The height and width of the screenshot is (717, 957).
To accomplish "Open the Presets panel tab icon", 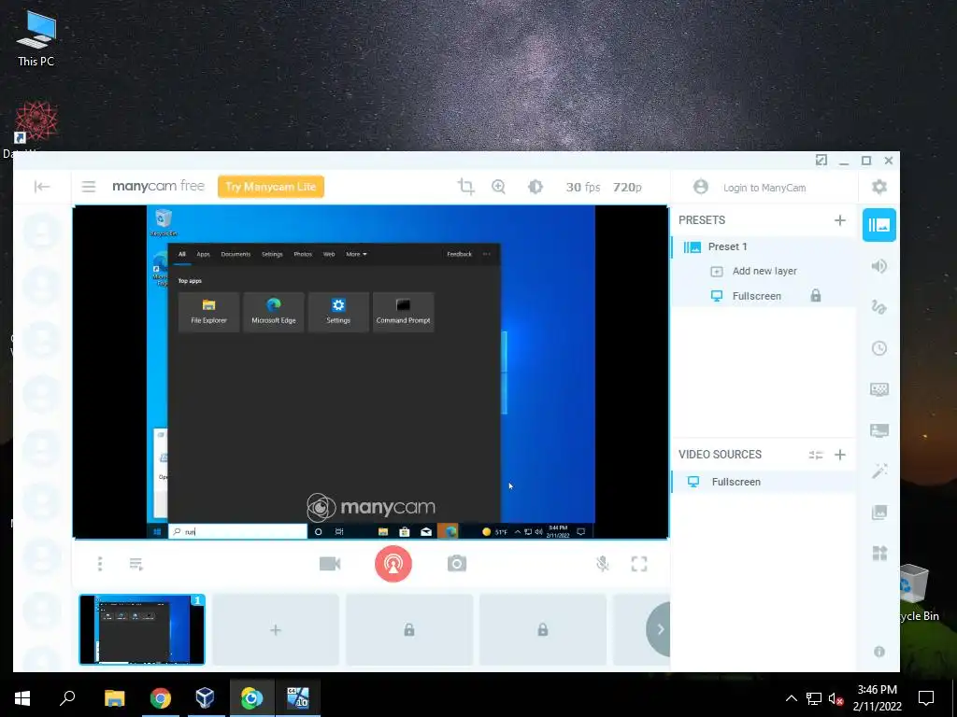I will pyautogui.click(x=879, y=225).
